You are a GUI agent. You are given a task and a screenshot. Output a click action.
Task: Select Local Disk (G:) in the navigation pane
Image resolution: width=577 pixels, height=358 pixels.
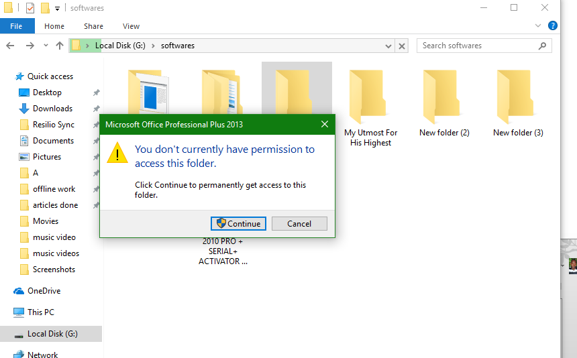click(x=51, y=334)
